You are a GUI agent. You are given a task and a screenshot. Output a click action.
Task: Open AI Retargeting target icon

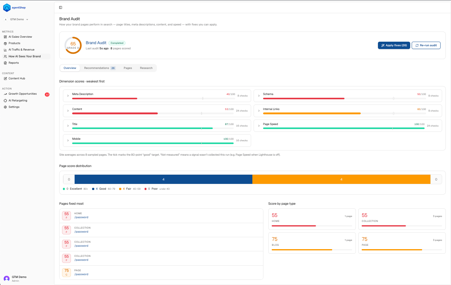[x=5, y=101]
